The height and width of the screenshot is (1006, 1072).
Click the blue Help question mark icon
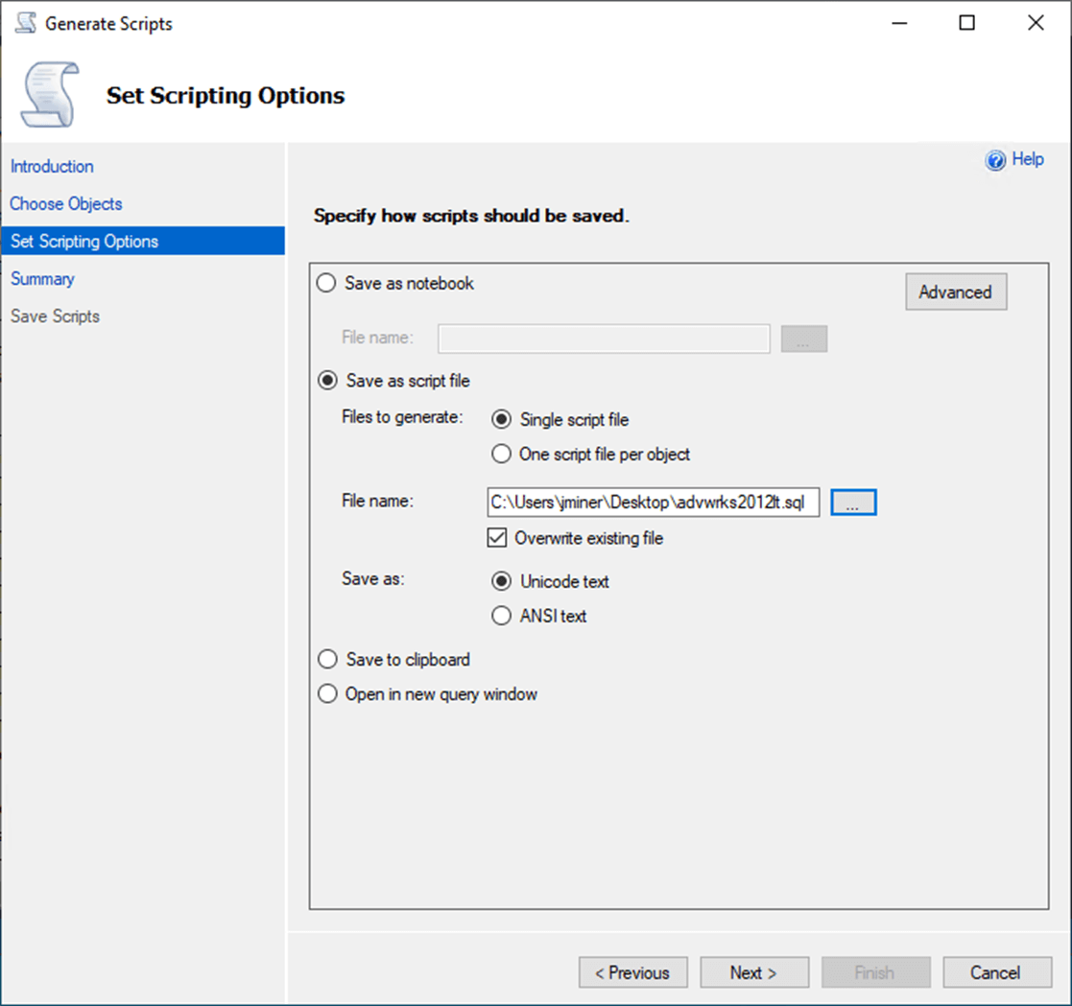pos(995,161)
